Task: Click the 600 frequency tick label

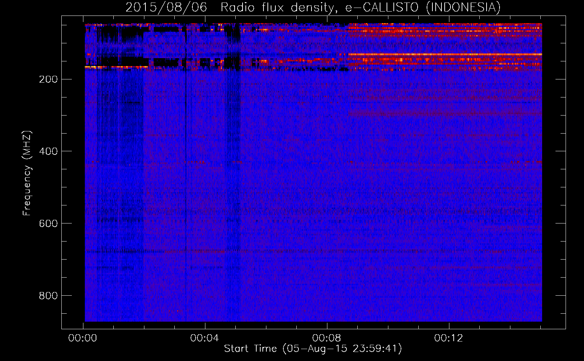Action: point(48,223)
